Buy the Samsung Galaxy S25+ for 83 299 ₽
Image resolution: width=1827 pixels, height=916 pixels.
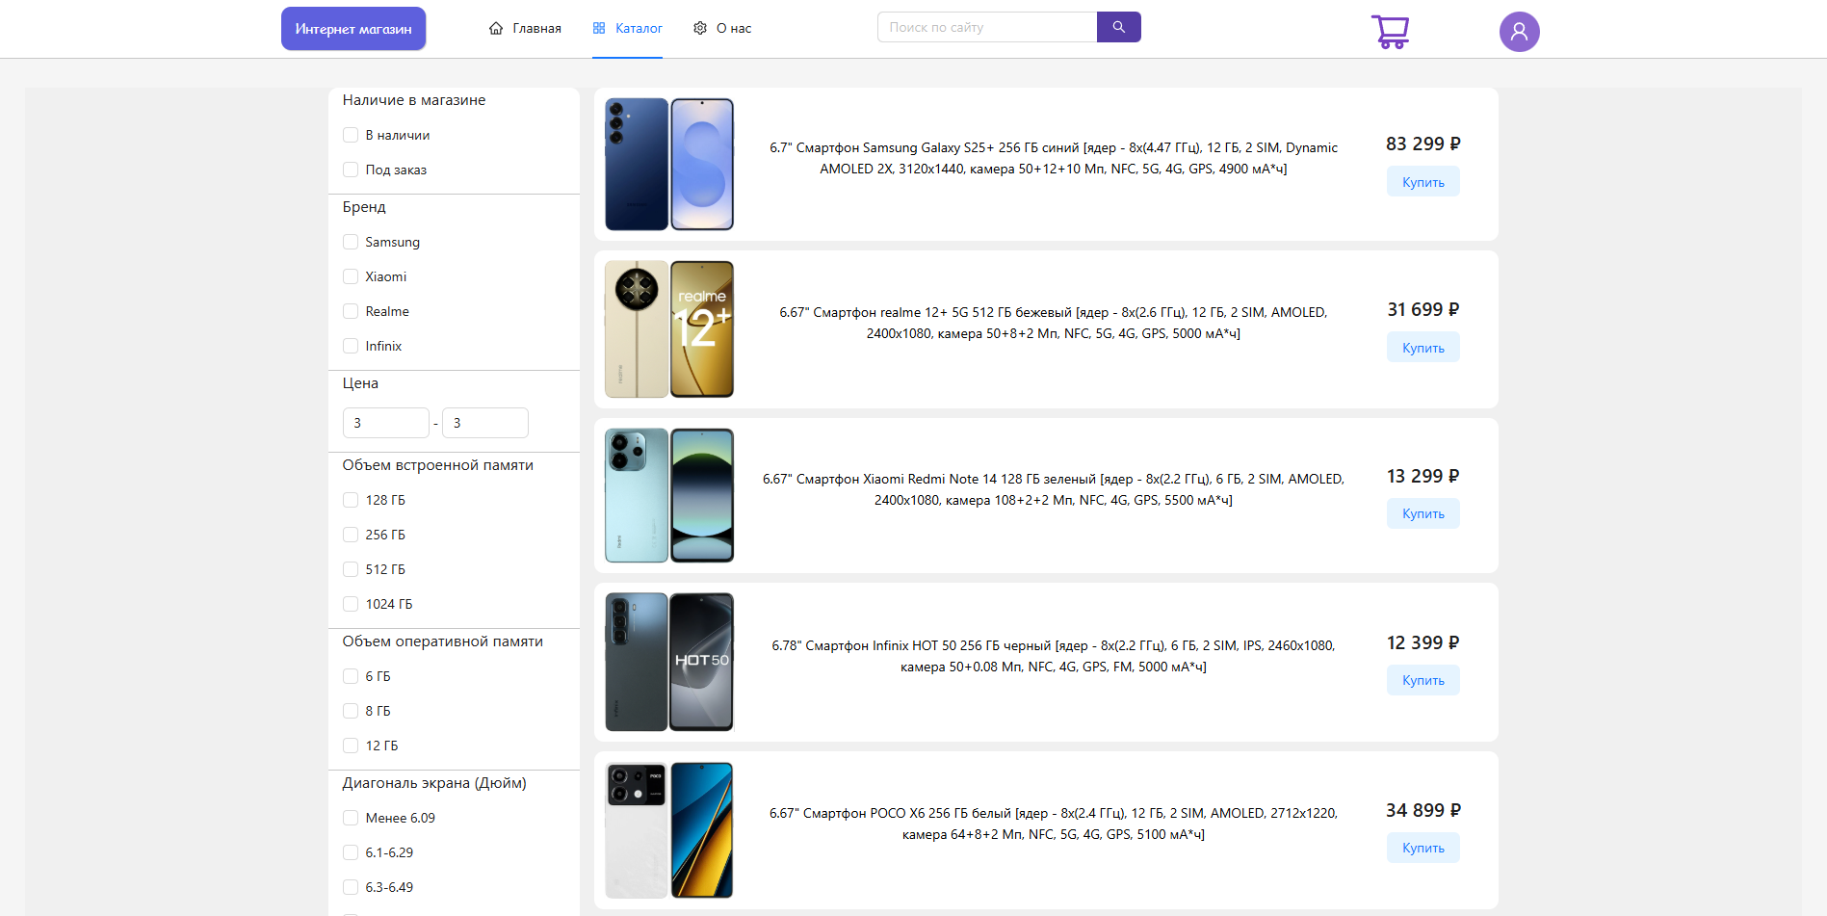1422,182
